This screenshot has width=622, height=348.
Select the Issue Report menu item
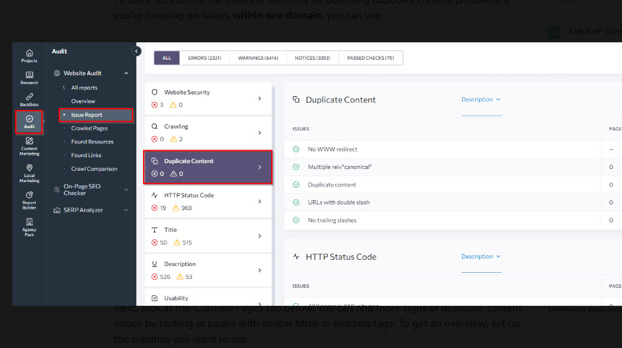pyautogui.click(x=96, y=115)
